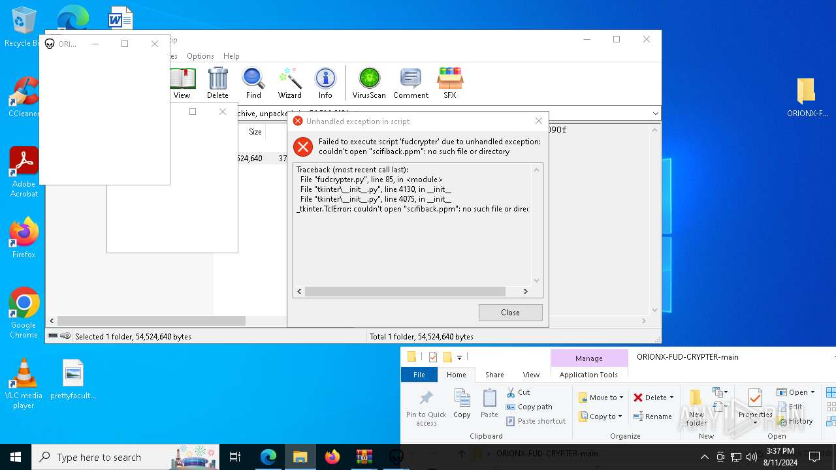Click Pin to Quick access in Explorer
836x470 pixels.
click(426, 408)
